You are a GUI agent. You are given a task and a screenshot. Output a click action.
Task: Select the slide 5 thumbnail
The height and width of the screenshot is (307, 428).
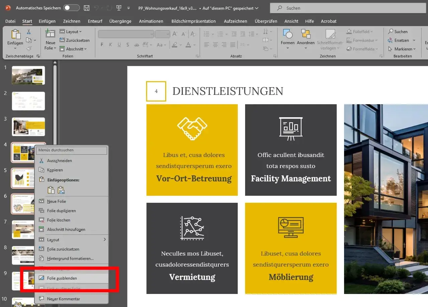click(x=22, y=178)
